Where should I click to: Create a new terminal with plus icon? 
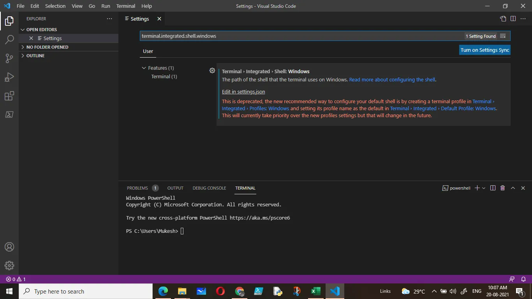(x=477, y=188)
